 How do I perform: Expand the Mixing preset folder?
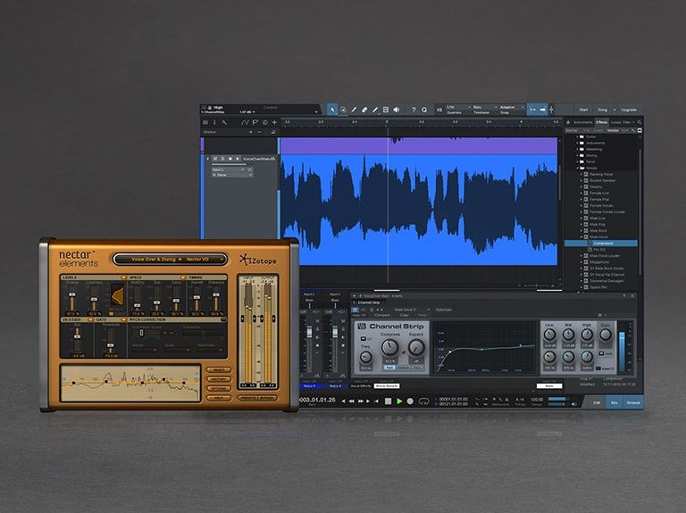pyautogui.click(x=577, y=155)
